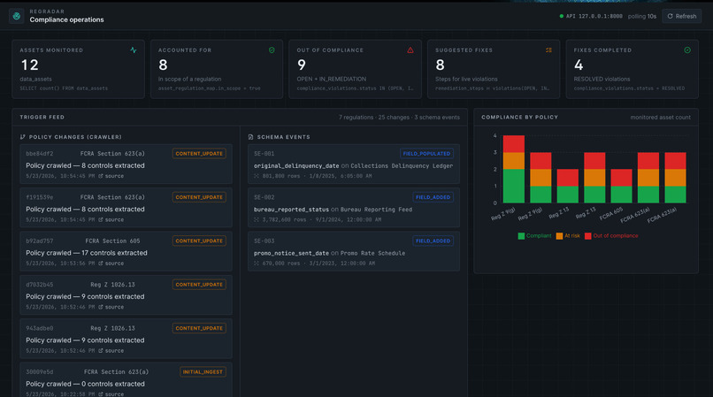Open source link for change bbe84df2
This screenshot has width=713, height=397.
(111, 176)
